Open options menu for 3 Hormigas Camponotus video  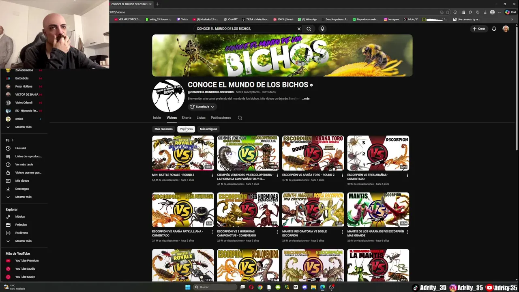(277, 232)
